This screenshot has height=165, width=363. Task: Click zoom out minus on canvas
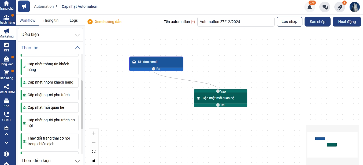(94, 142)
